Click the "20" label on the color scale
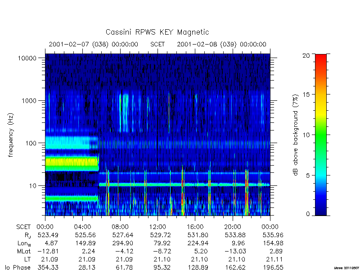This screenshot has height=270, width=360. point(306,55)
